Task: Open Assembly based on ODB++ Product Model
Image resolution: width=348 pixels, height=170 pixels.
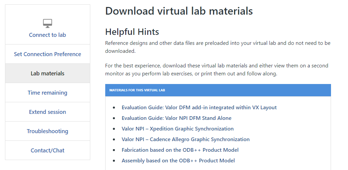Action: (178, 161)
